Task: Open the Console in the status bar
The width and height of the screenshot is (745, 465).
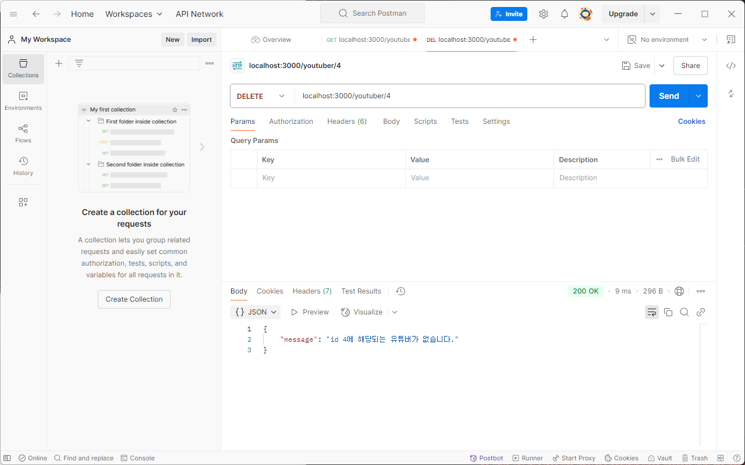Action: tap(137, 458)
